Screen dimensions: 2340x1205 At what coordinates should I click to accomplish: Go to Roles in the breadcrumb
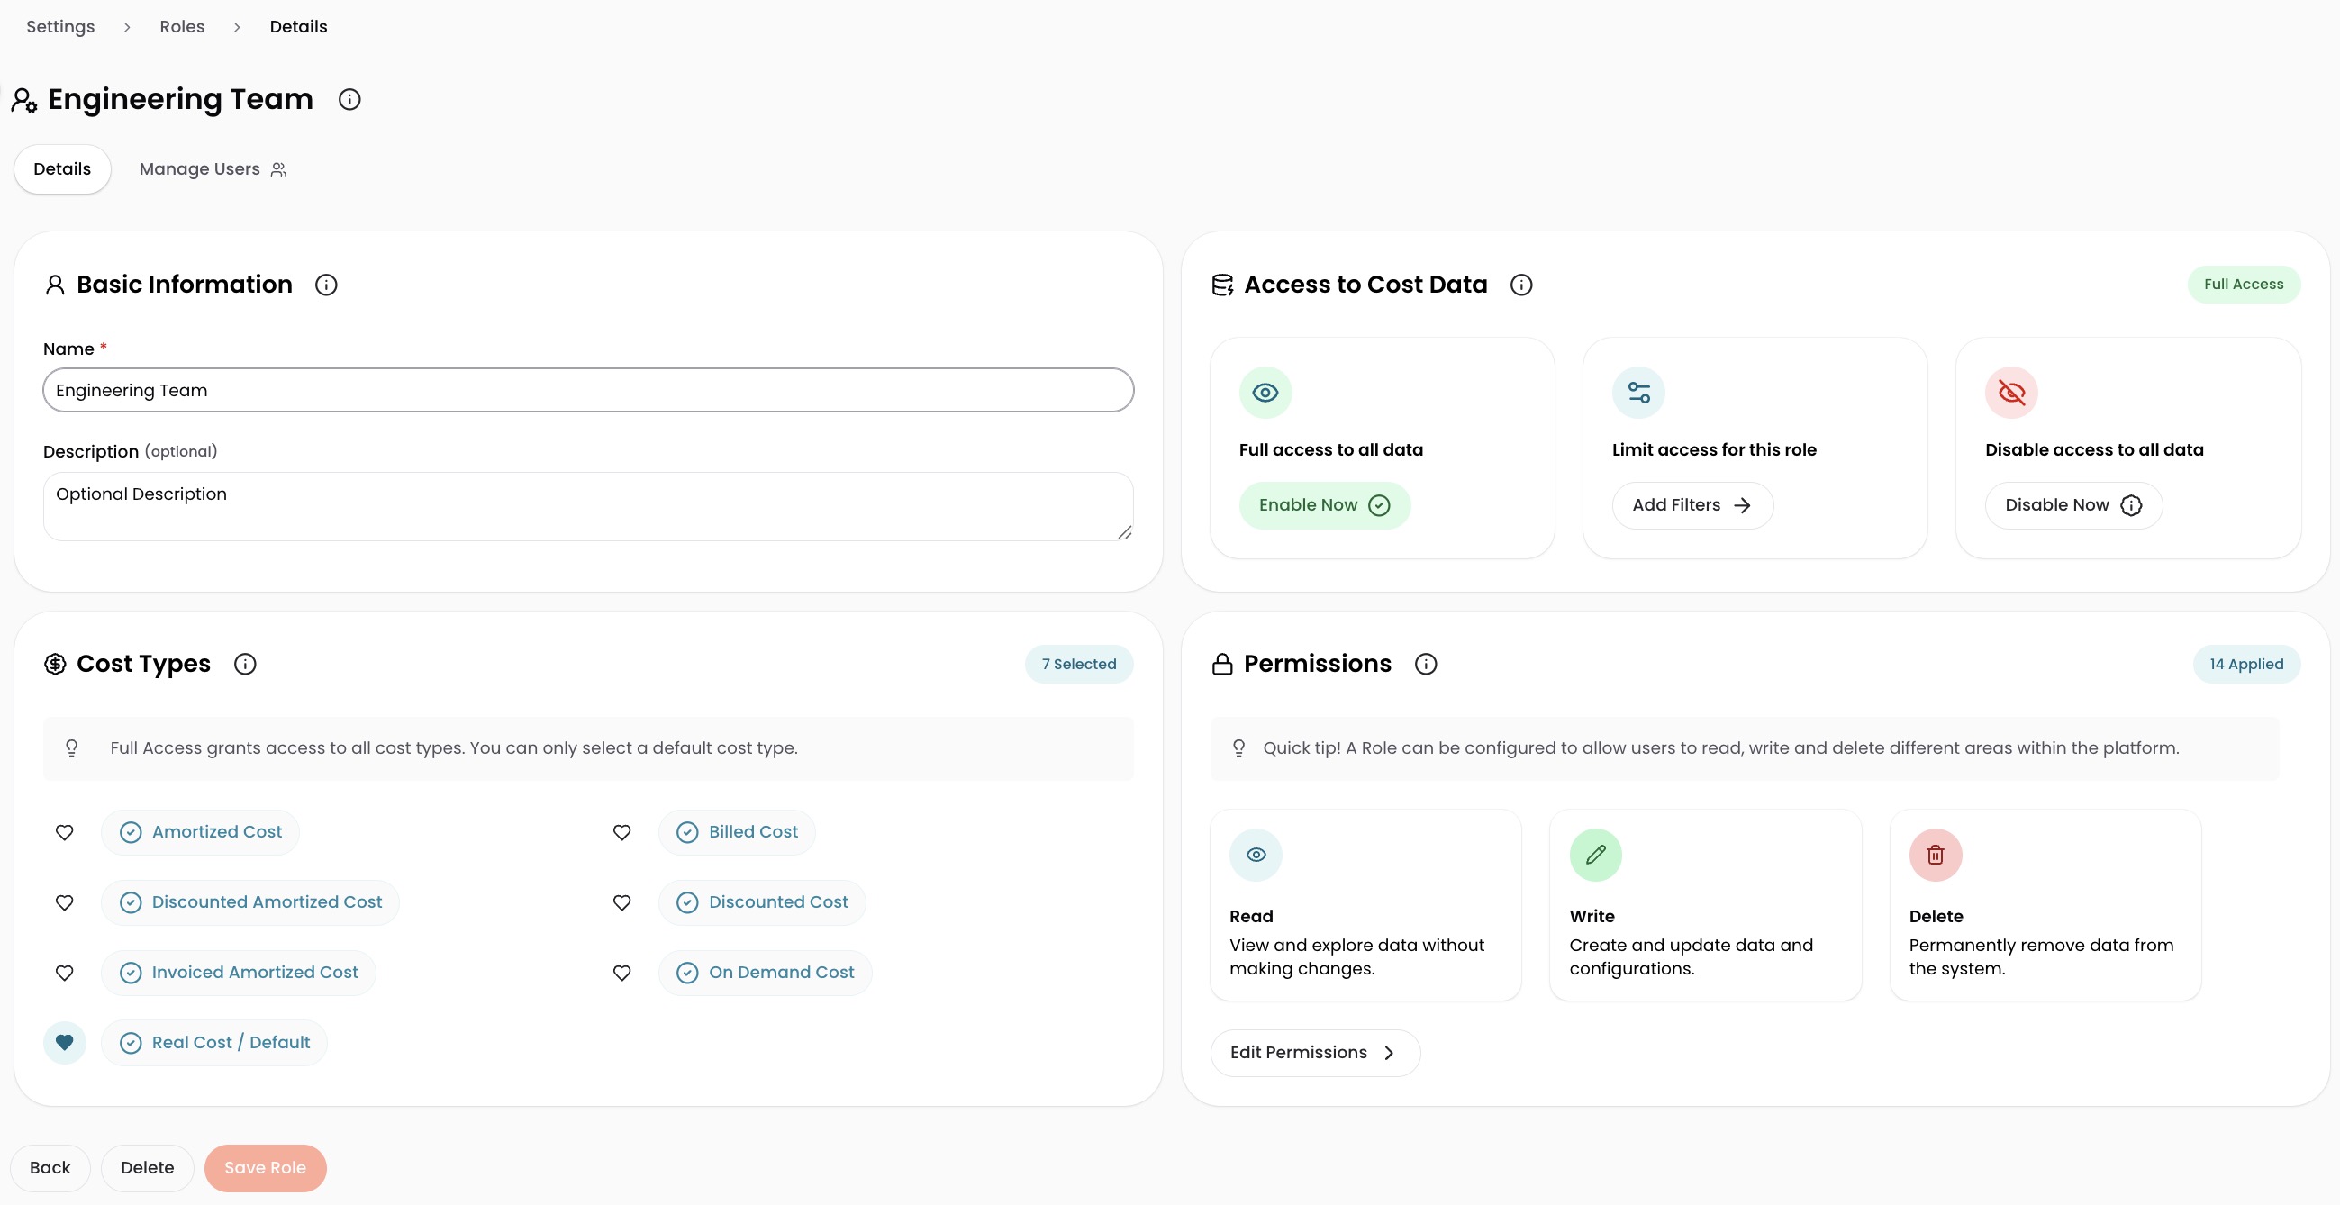[x=183, y=26]
